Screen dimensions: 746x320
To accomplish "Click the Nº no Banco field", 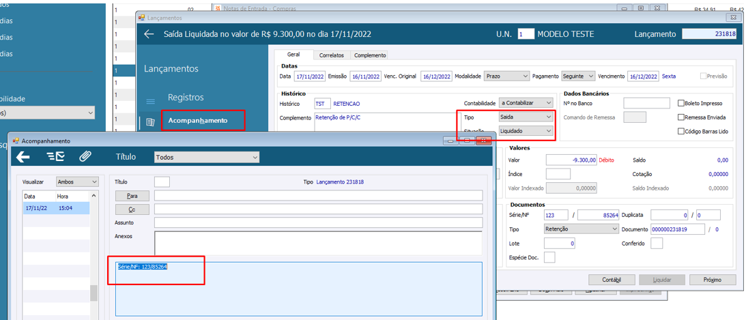I will click(x=646, y=103).
